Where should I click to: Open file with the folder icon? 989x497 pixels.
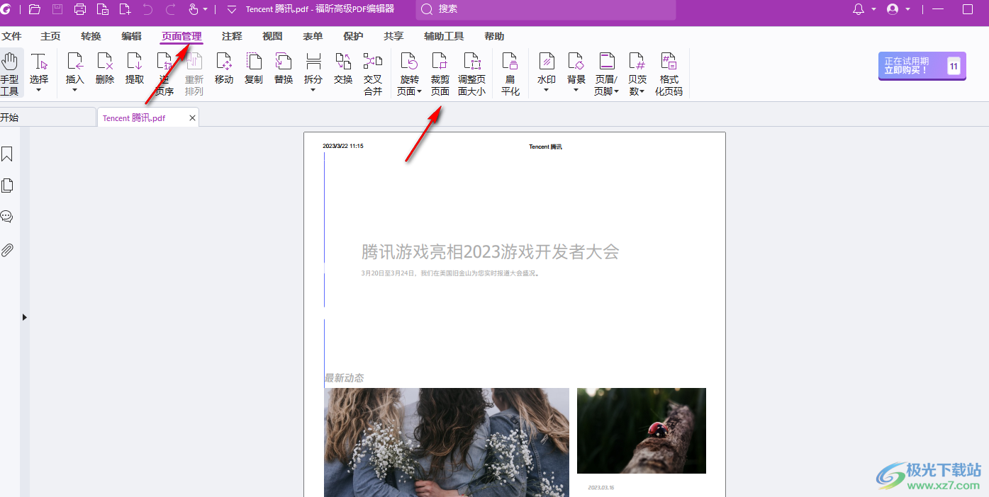[x=34, y=9]
